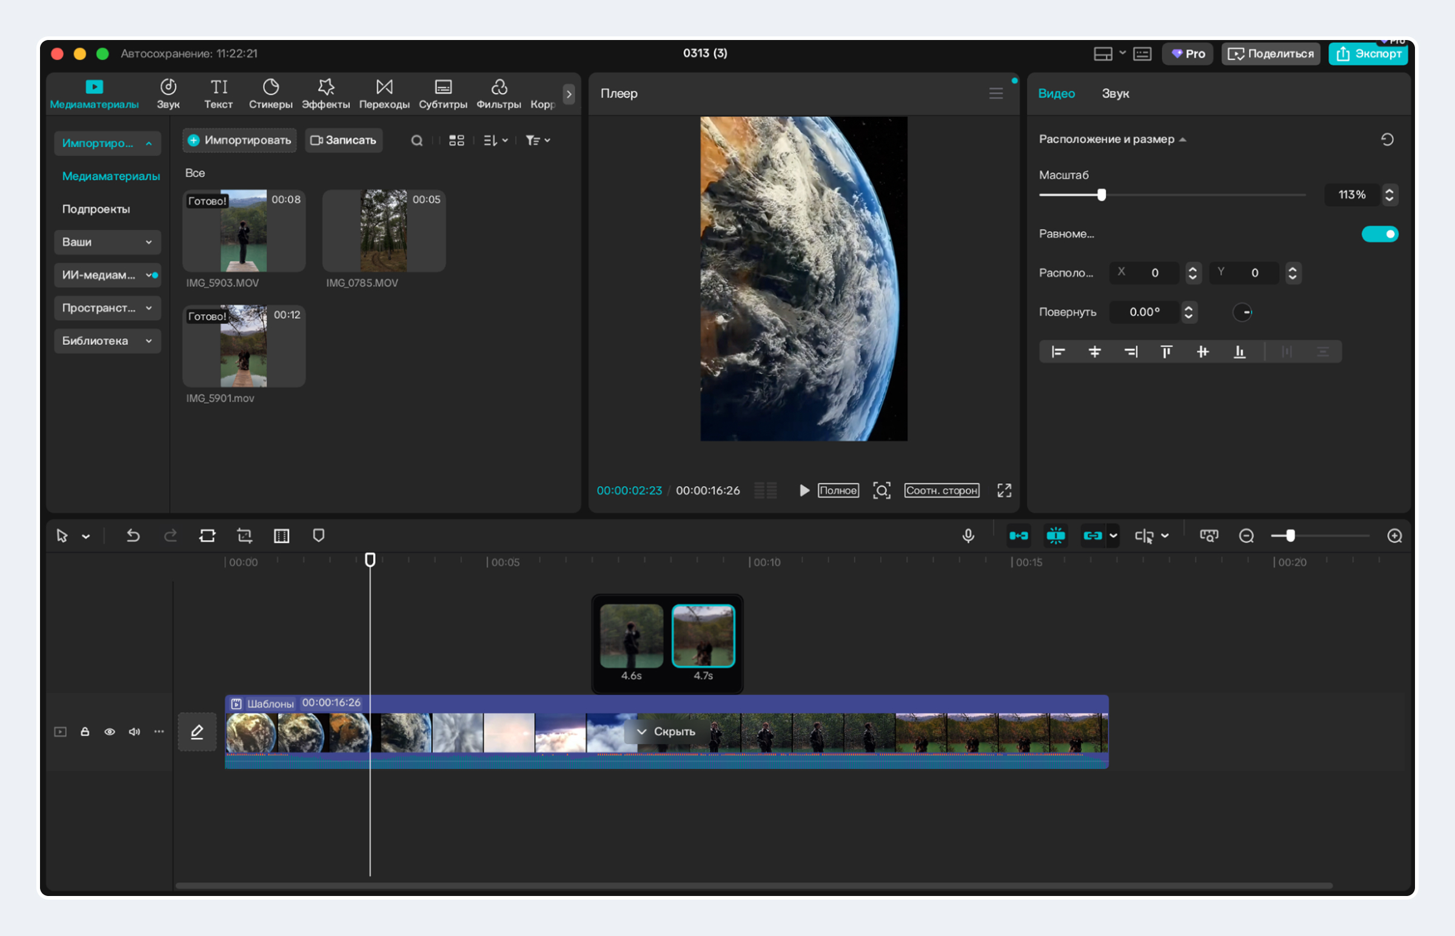Expand the Ваши dropdown in sidebar

(x=107, y=242)
